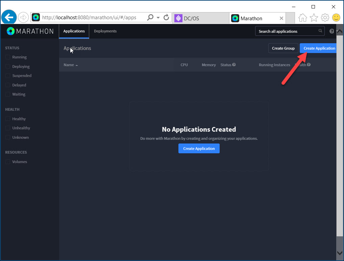Go back with browser back arrow
344x261 pixels.
9,17
